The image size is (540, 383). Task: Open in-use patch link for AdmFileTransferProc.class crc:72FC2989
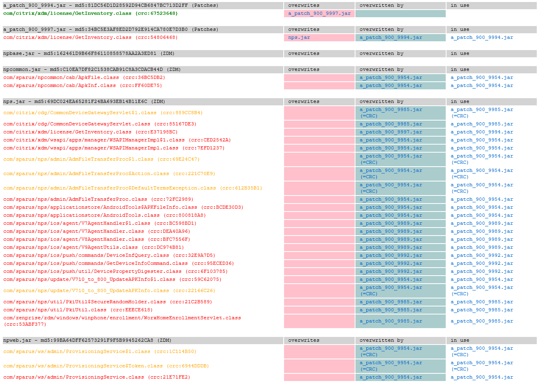coord(482,199)
